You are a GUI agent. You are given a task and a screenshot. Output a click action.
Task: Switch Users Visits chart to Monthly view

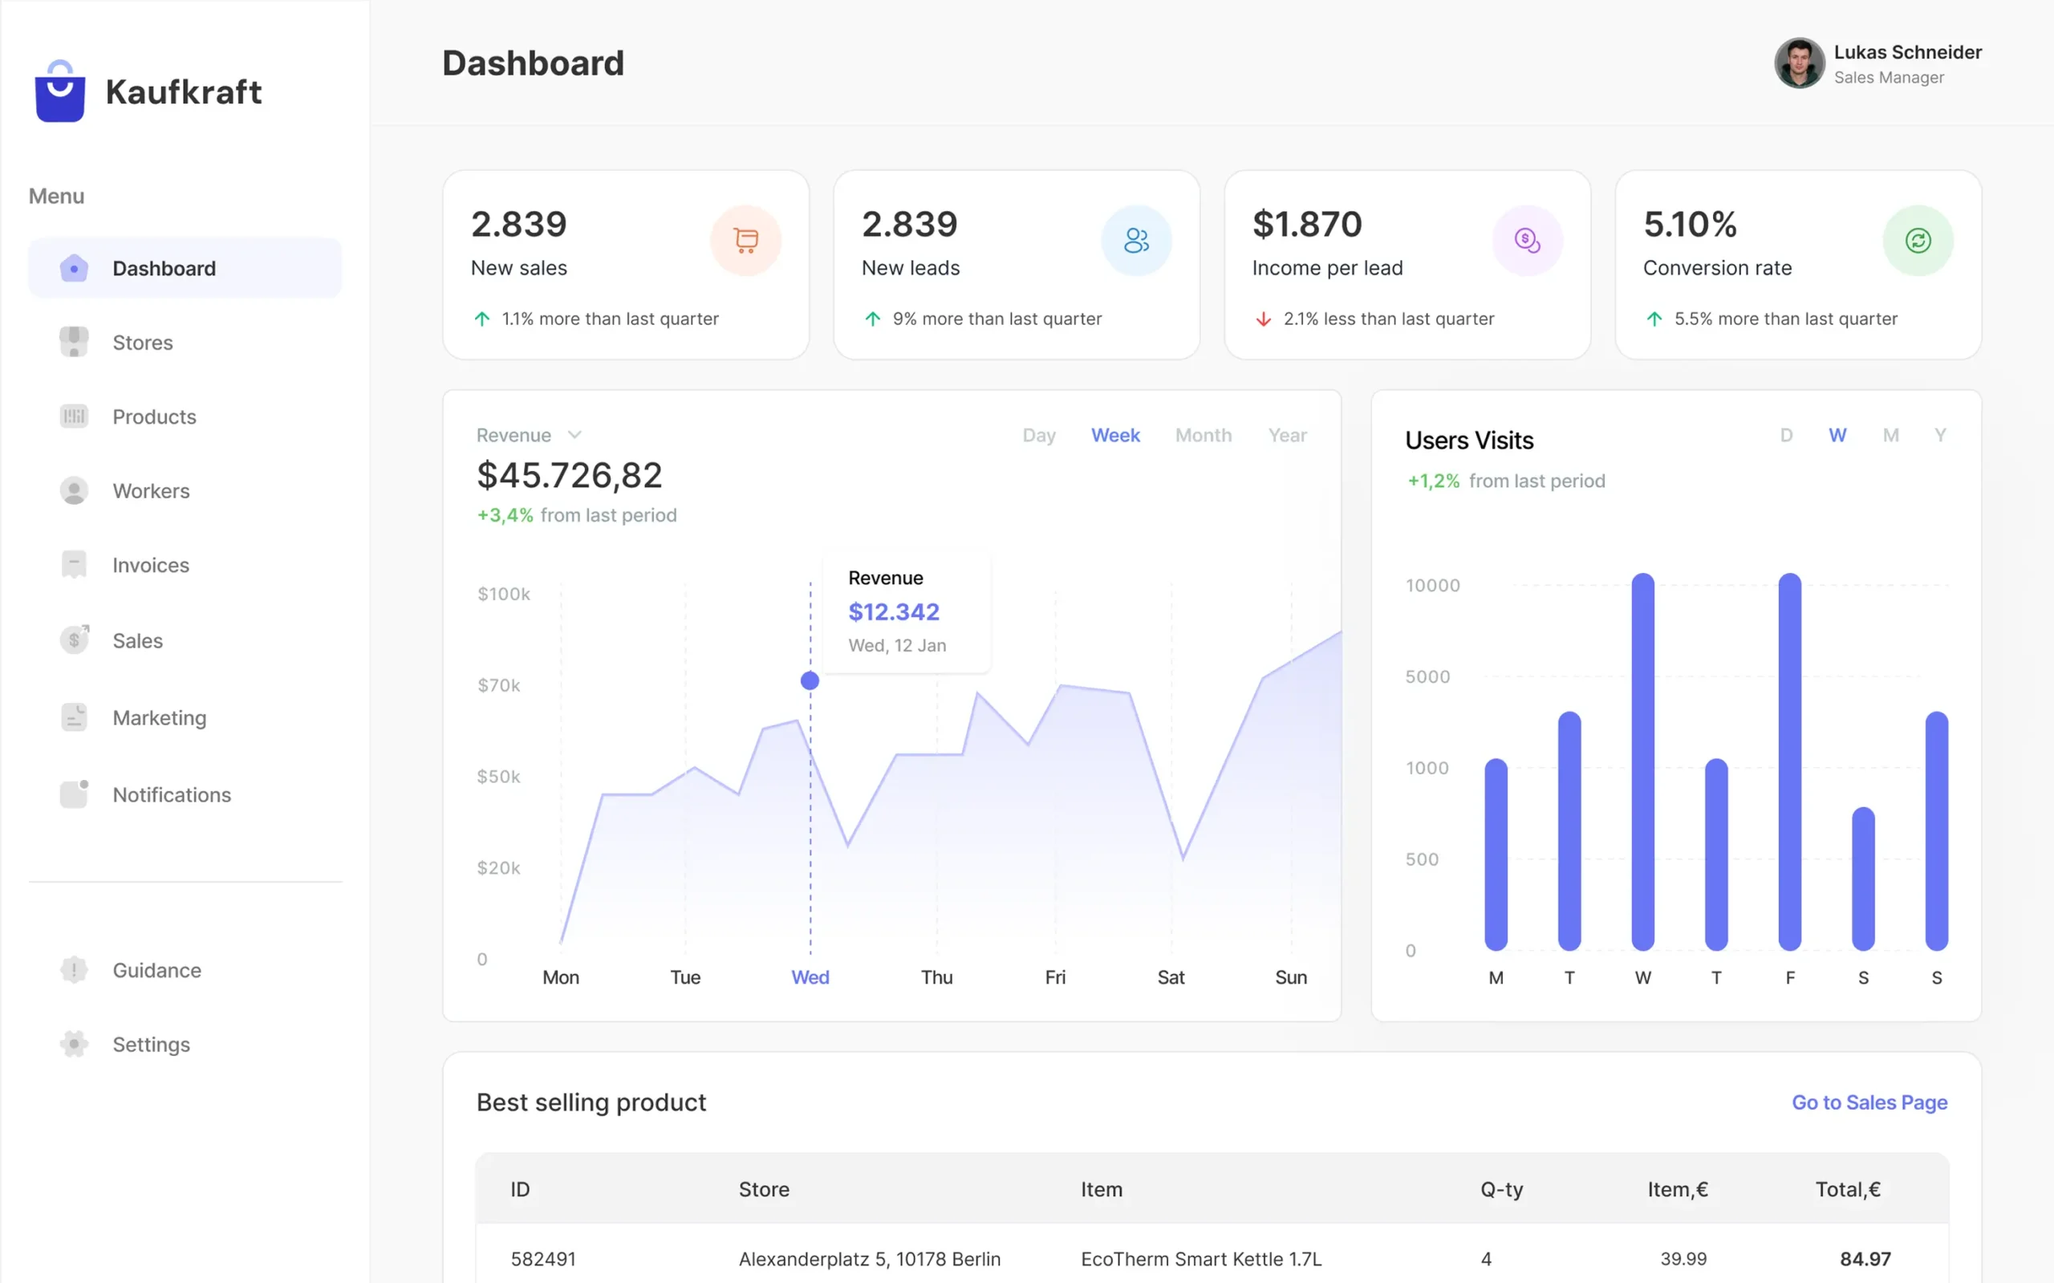(x=1890, y=434)
